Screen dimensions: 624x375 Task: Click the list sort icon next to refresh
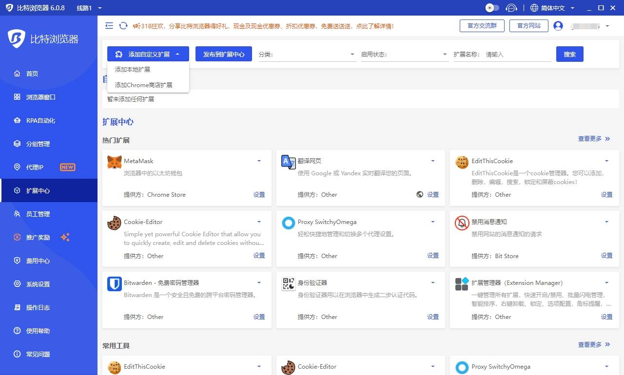(109, 26)
